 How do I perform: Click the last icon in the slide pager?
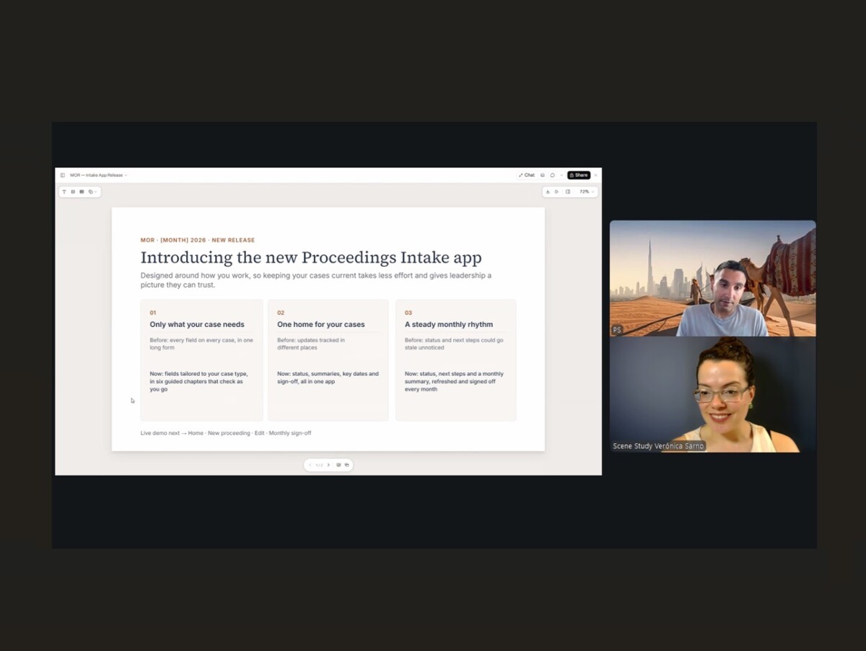click(x=347, y=465)
